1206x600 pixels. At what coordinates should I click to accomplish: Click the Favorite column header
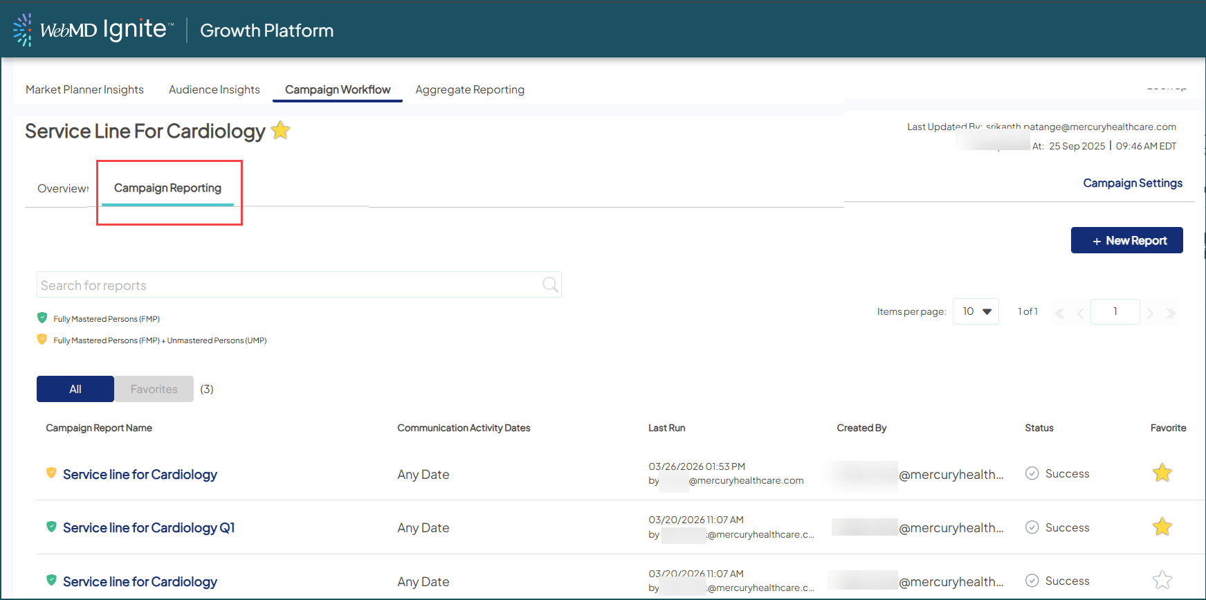point(1168,428)
